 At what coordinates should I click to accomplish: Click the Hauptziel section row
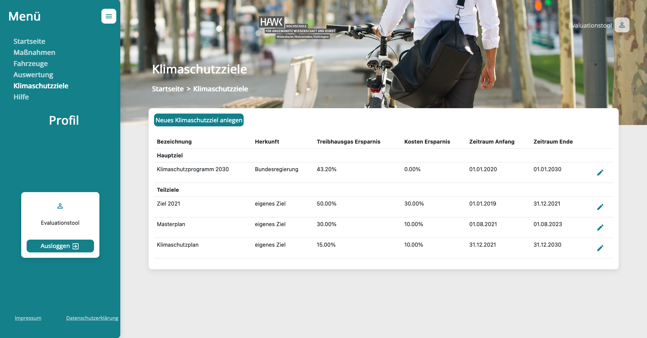383,155
